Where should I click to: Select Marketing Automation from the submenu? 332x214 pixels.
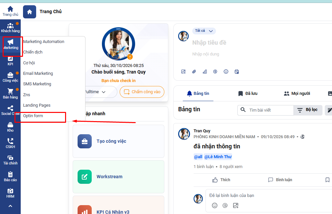[x=44, y=42]
